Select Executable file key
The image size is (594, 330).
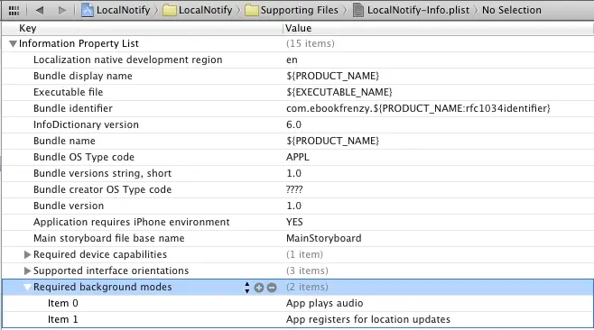coord(69,92)
